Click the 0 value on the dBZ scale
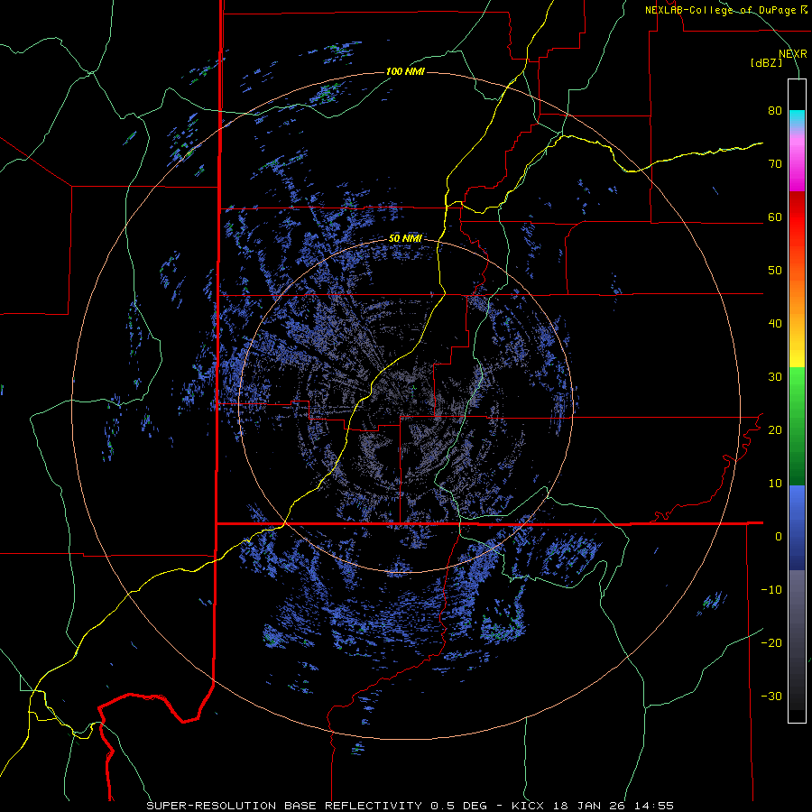 [x=779, y=537]
